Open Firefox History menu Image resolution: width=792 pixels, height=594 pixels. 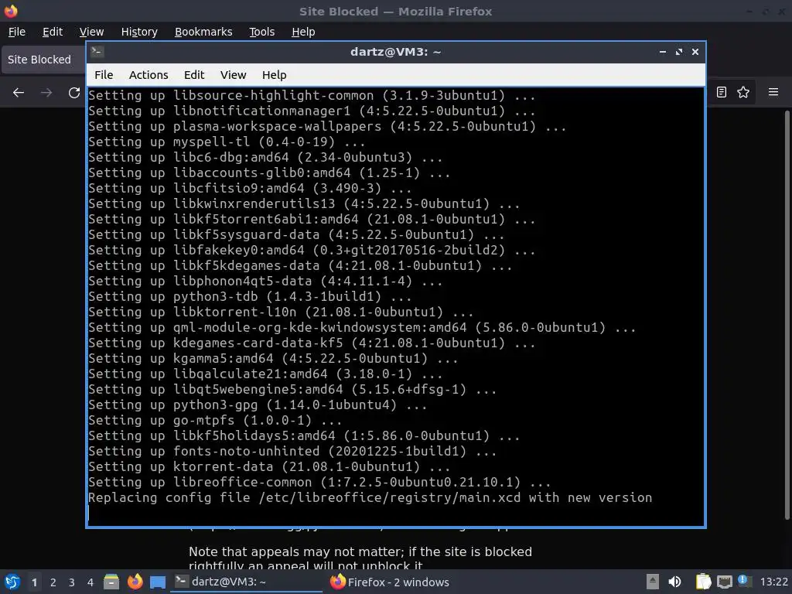coord(139,32)
